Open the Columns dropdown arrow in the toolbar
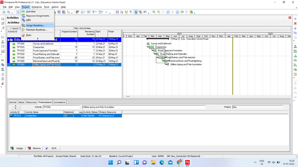The width and height of the screenshot is (298, 167). [x=85, y=12]
